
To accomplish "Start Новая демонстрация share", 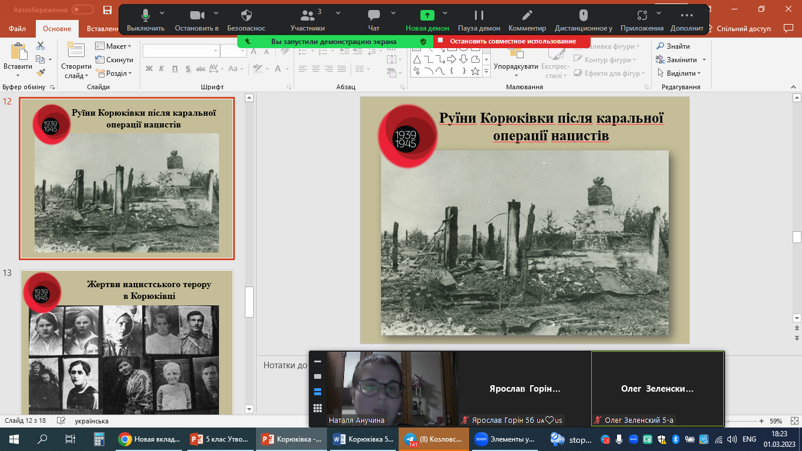I will click(427, 20).
